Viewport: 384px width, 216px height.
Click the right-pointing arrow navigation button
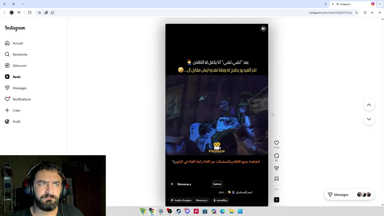(x=379, y=13)
